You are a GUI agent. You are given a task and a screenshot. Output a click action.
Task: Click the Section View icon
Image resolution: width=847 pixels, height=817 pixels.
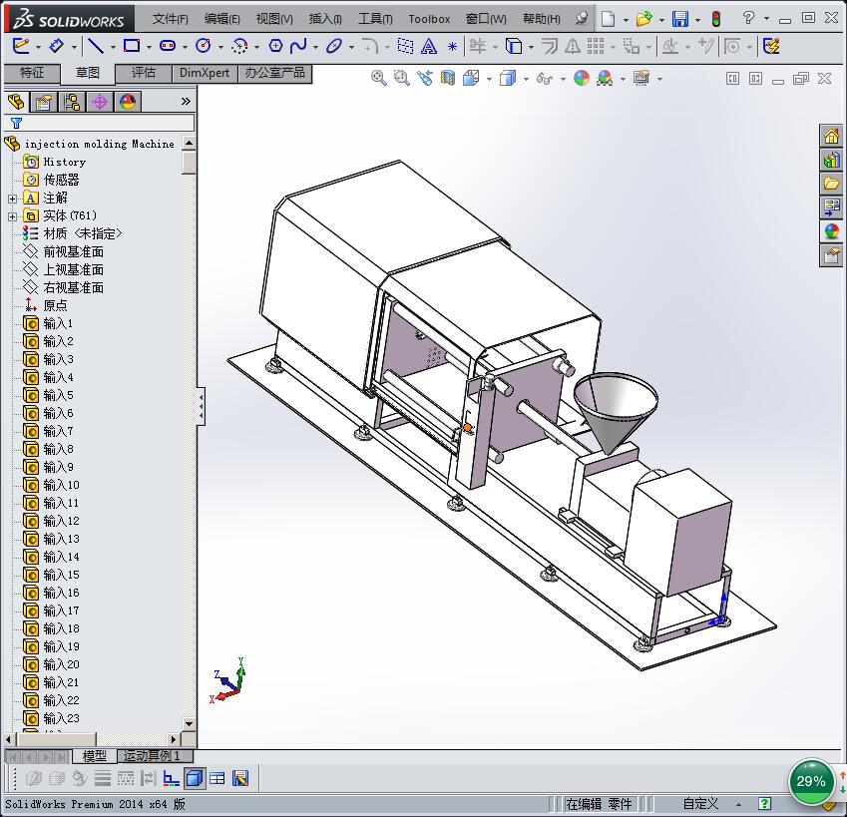[448, 79]
